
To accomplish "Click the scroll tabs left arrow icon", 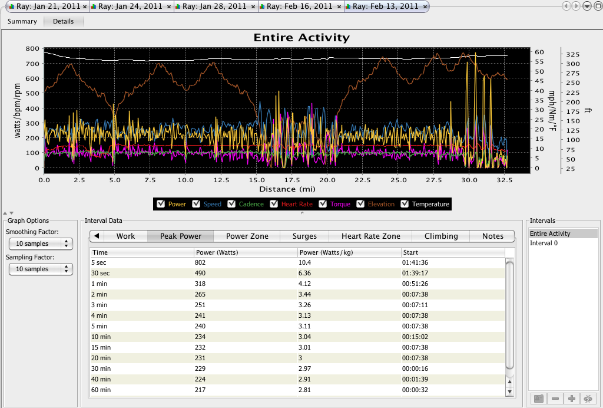I will [566, 6].
